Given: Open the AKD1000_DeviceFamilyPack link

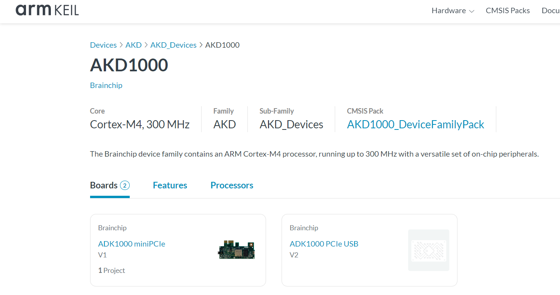Looking at the screenshot, I should tap(416, 124).
